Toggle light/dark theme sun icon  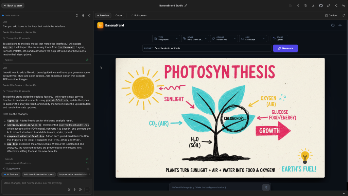point(340,25)
